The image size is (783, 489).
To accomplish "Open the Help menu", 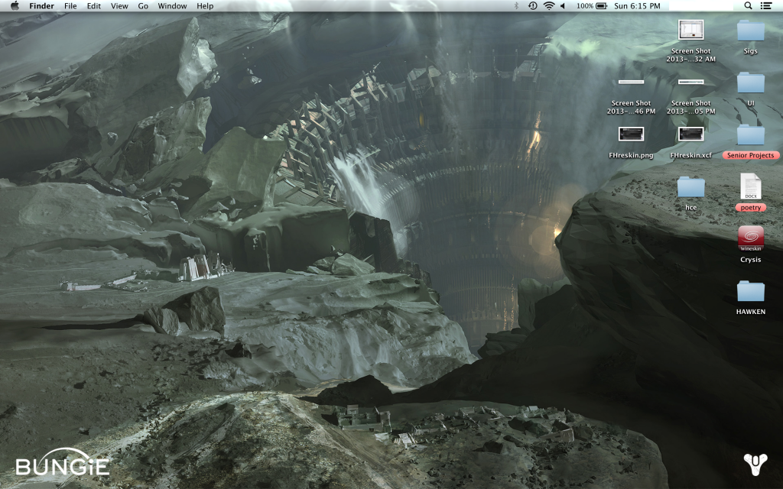I will tap(205, 6).
